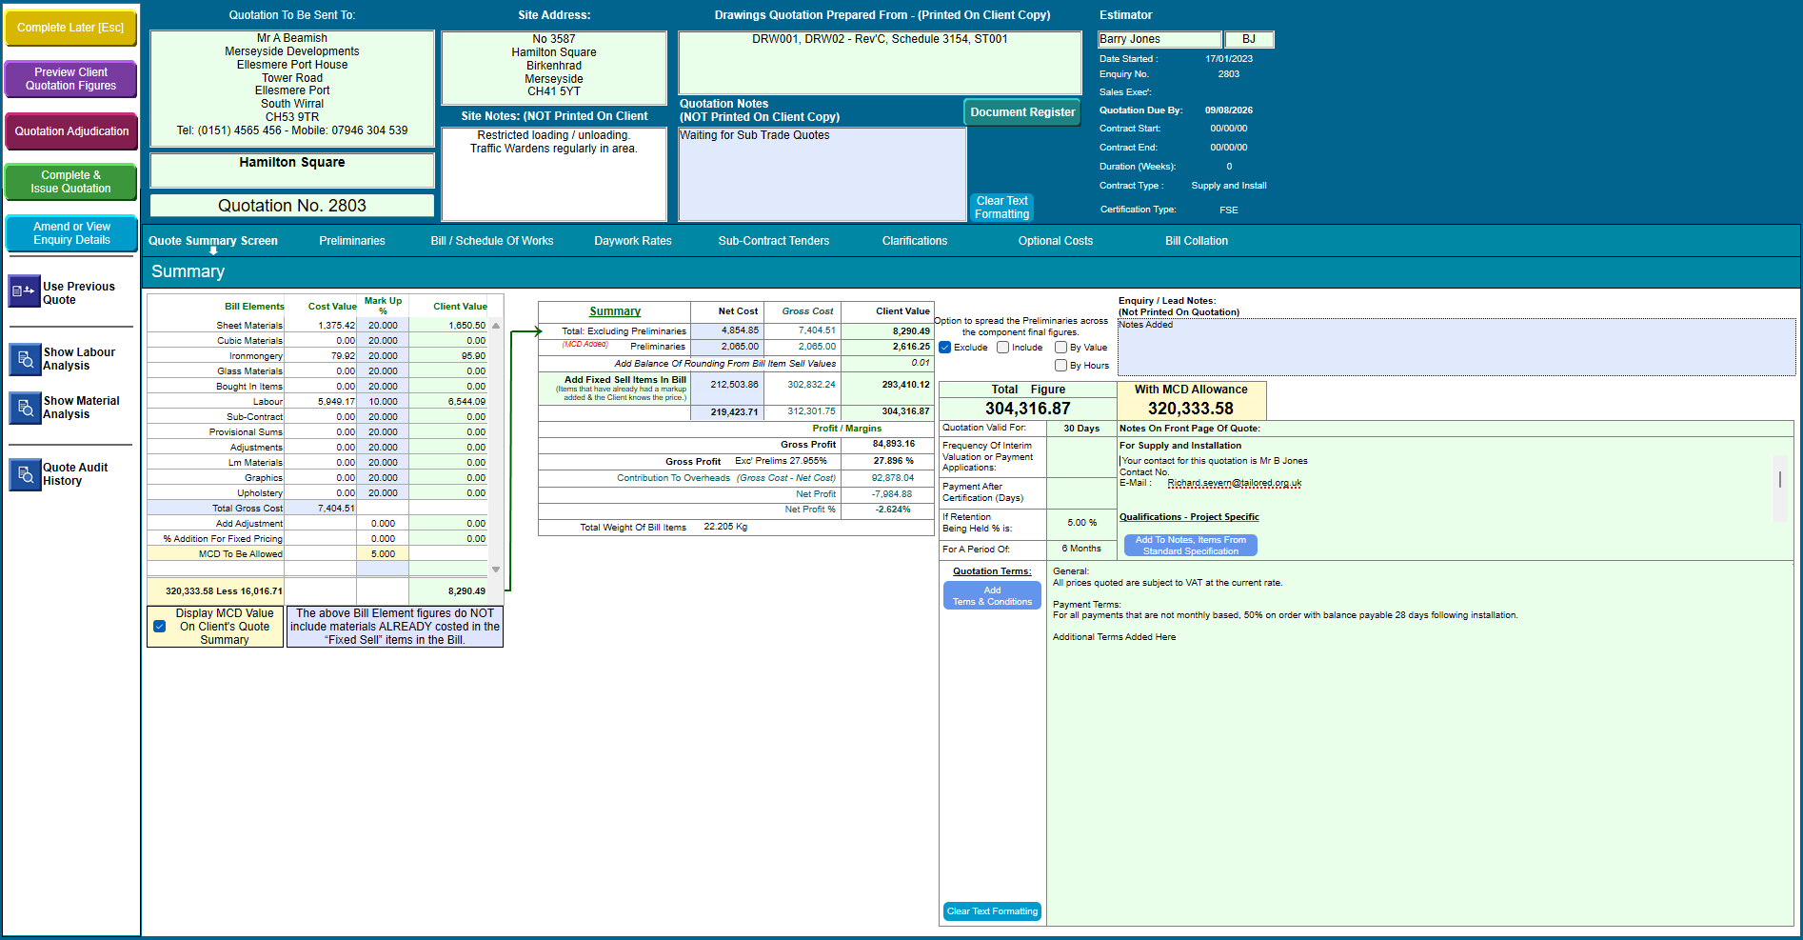Click the Gross Profit 84,893.16 value
The width and height of the screenshot is (1803, 940).
[894, 444]
